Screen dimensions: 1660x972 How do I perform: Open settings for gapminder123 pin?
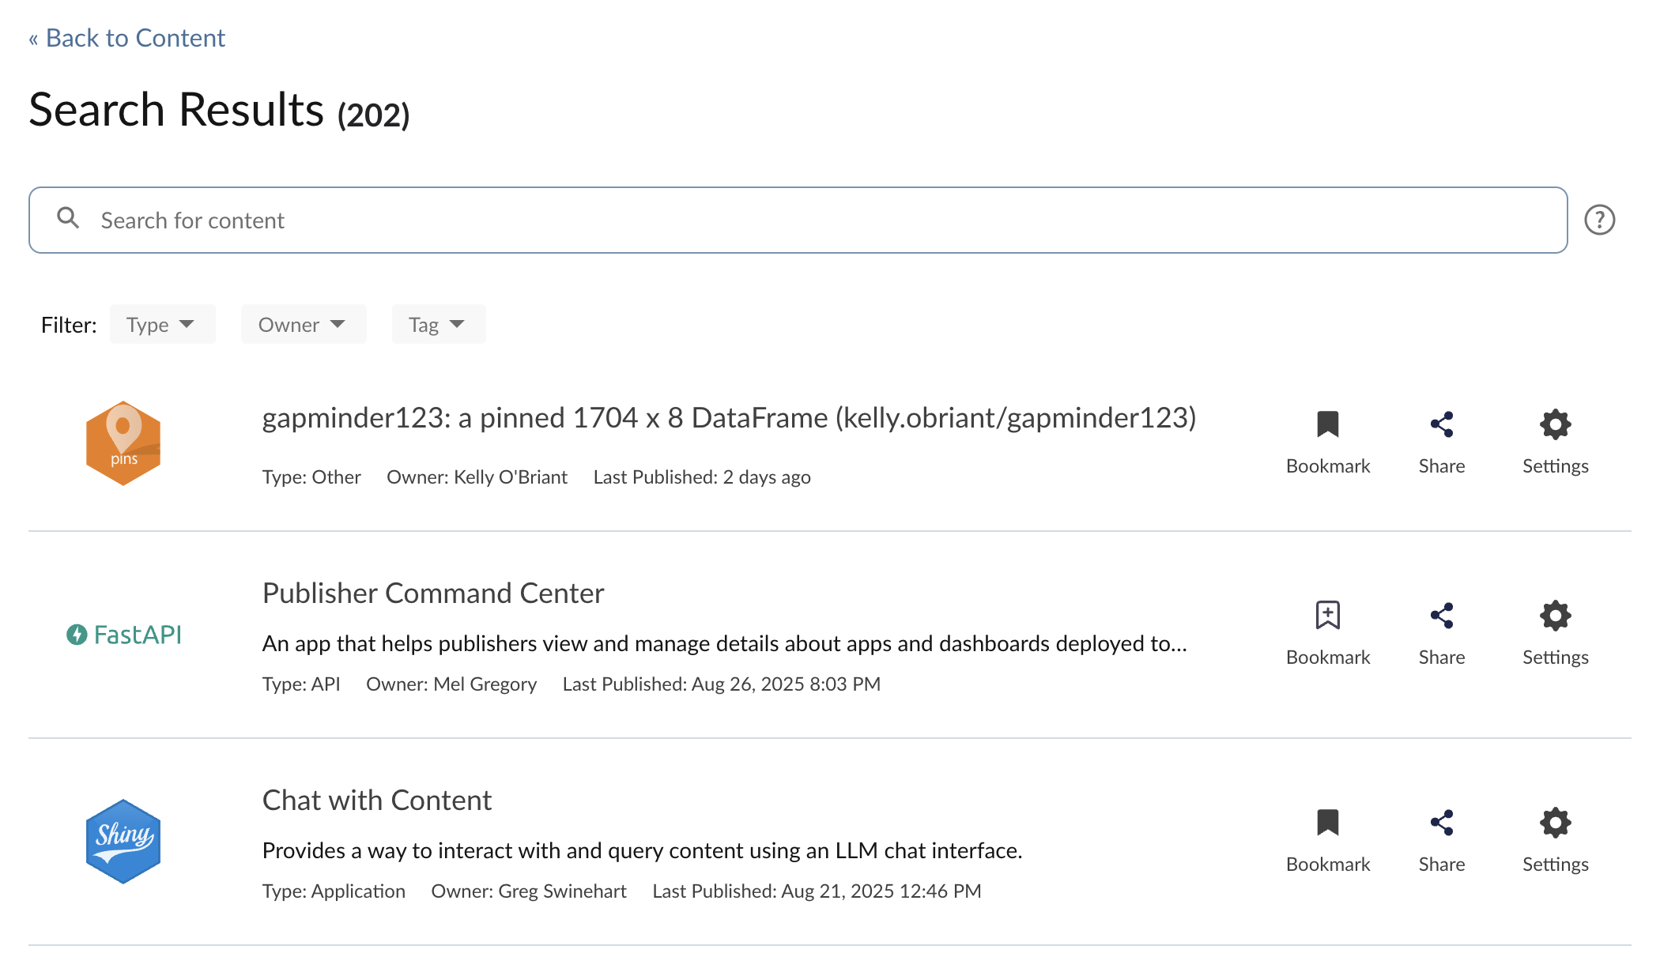click(1556, 442)
